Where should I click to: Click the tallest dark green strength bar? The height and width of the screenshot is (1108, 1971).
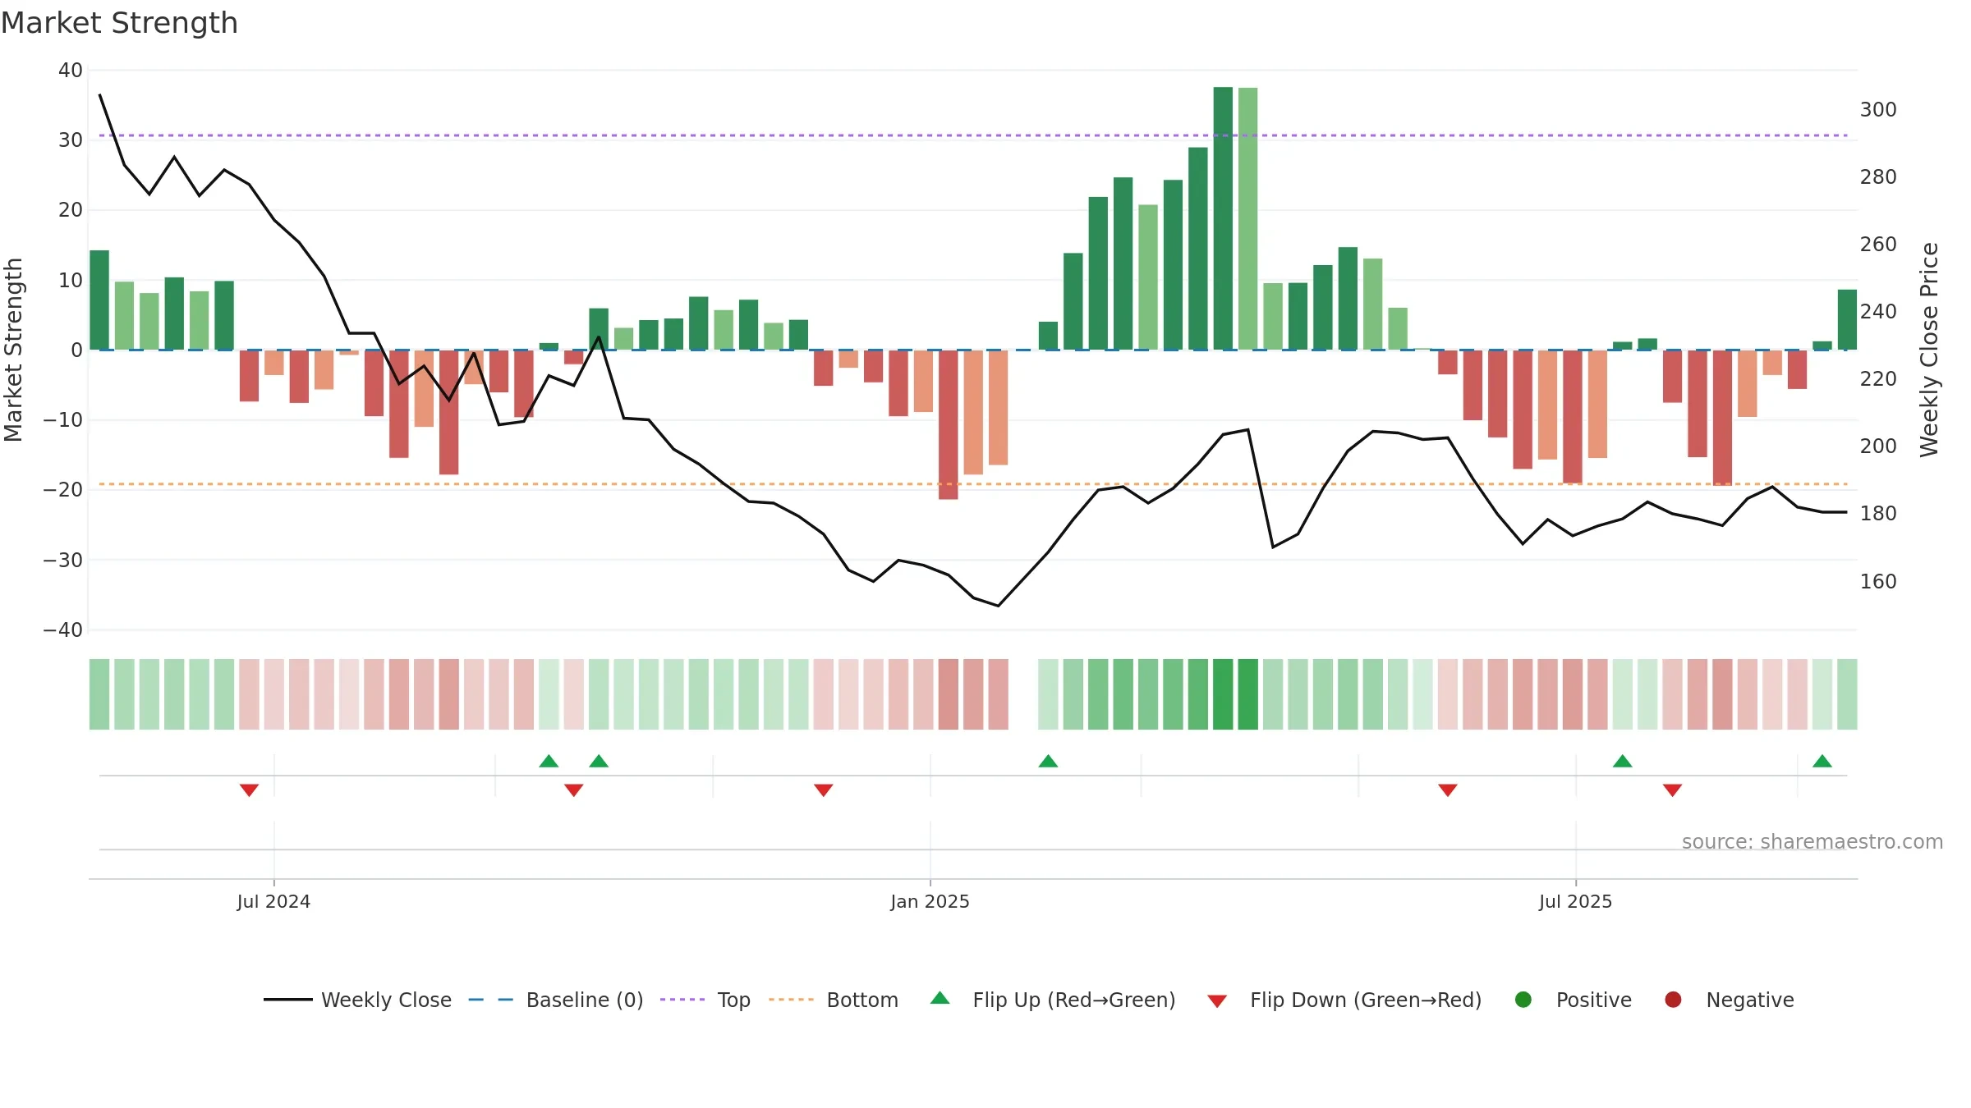(1223, 218)
